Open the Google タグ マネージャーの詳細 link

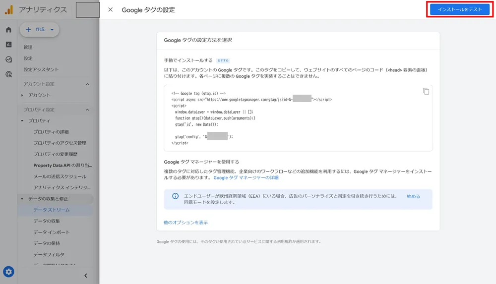tap(246, 178)
